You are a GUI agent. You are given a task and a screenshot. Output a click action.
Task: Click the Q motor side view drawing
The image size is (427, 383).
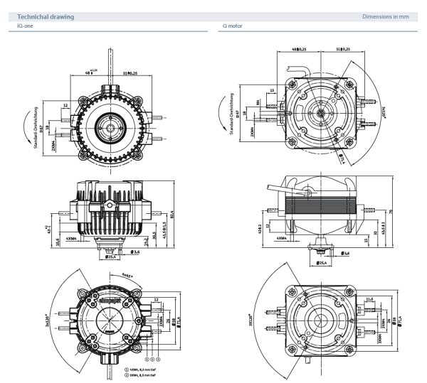(x=320, y=210)
